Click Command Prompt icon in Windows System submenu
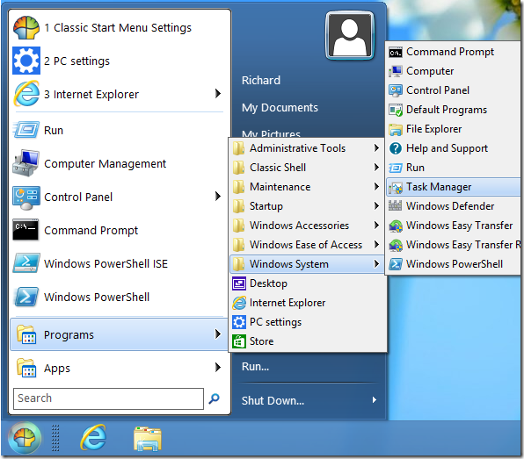The height and width of the screenshot is (459, 524). (396, 53)
